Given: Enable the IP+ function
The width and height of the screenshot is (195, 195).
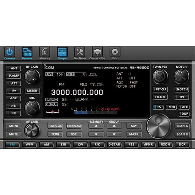Looking at the screenshot, I should [x=13, y=91].
